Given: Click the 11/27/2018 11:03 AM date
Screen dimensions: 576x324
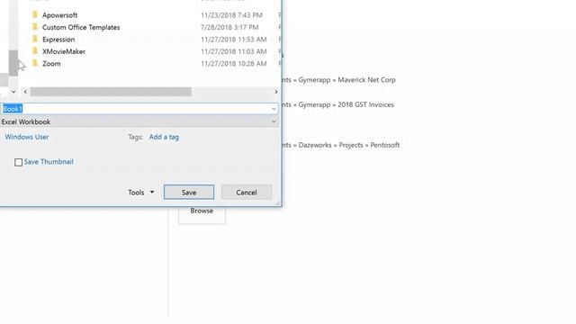Looking at the screenshot, I should point(234,51).
